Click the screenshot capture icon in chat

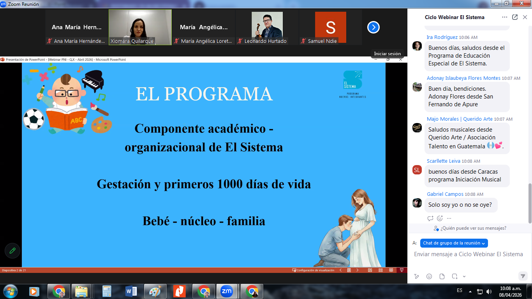point(454,276)
